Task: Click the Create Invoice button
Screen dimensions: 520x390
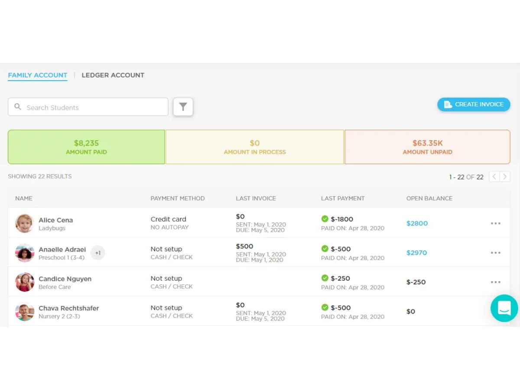Action: 474,104
